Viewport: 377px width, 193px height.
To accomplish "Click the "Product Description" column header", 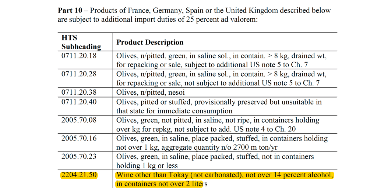I will click(150, 42).
